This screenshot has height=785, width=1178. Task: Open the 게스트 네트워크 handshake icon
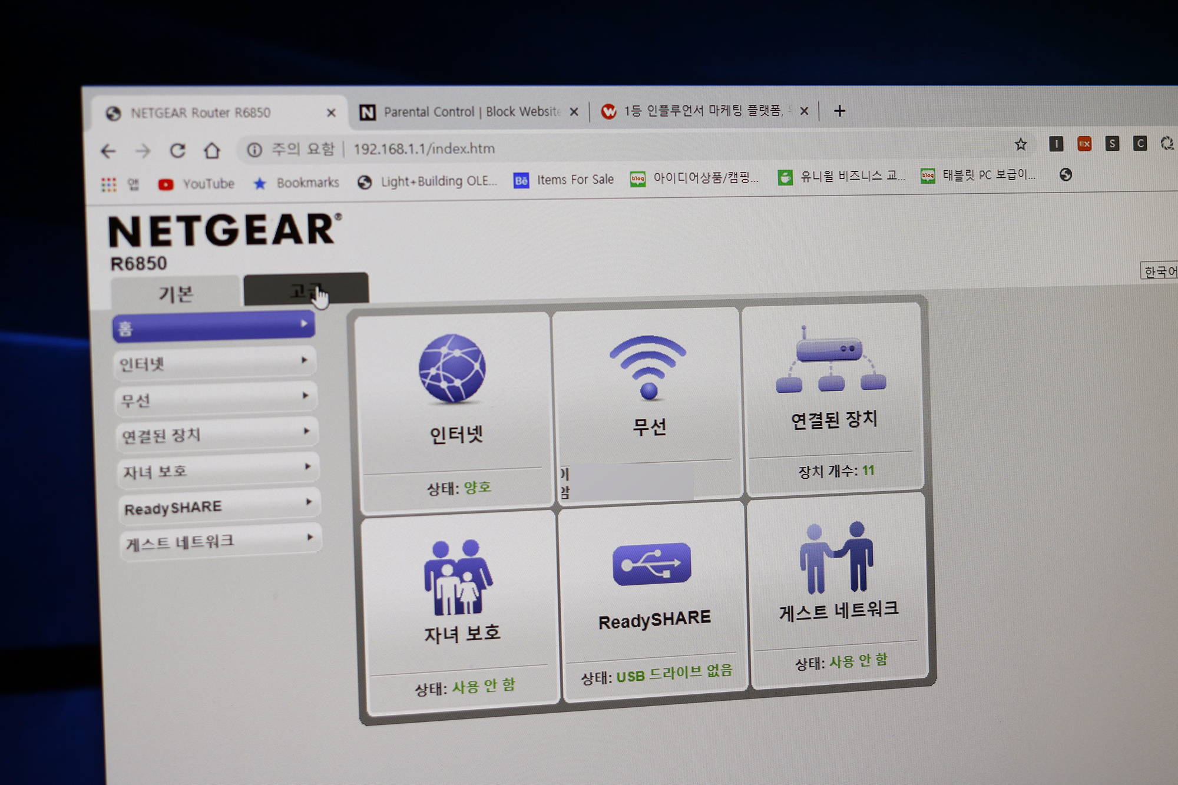pyautogui.click(x=836, y=558)
